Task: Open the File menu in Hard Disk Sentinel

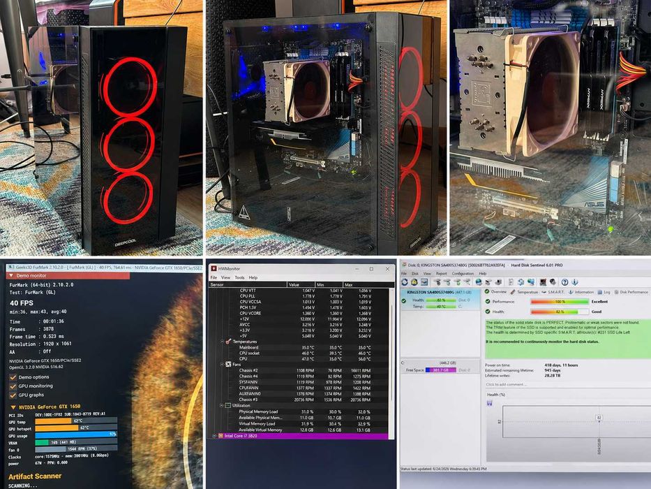Action: [403, 274]
